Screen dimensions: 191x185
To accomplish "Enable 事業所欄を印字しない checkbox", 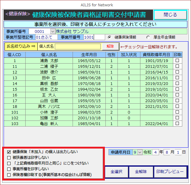I will 9,169.
